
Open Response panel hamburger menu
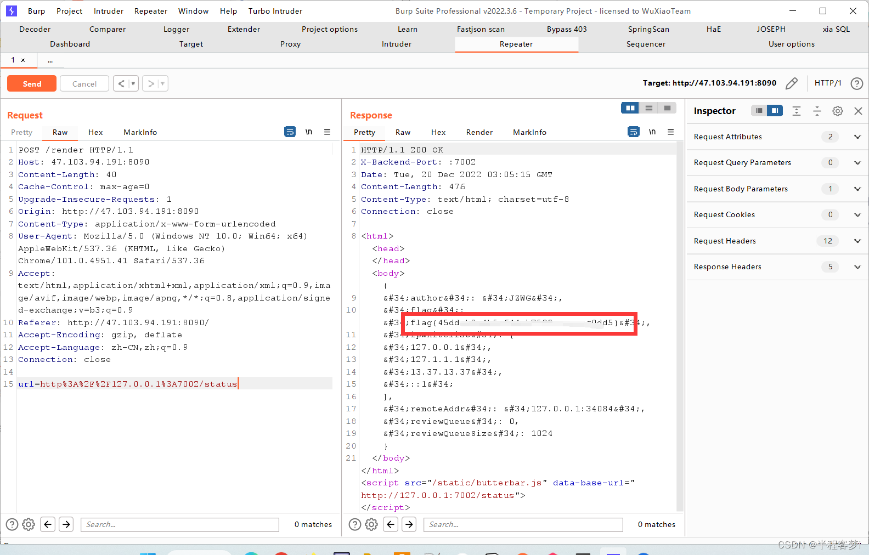[670, 132]
